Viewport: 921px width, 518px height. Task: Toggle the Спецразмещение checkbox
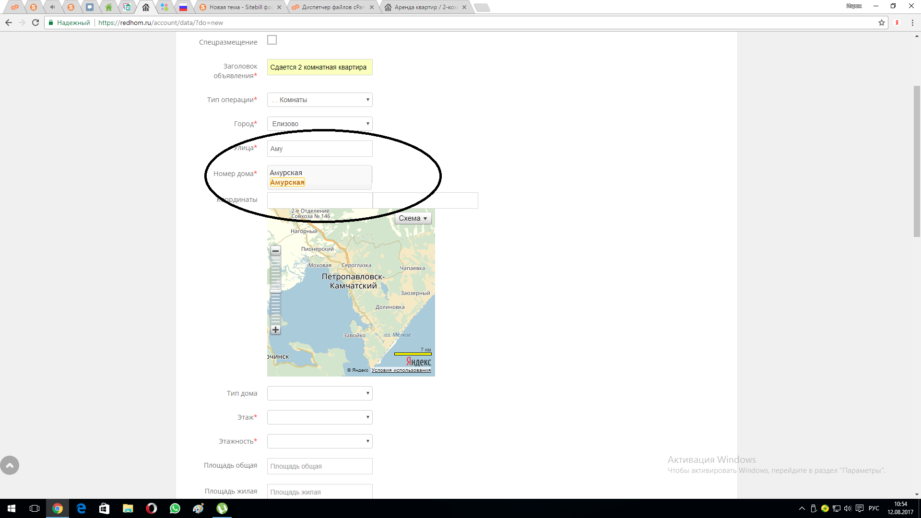272,40
